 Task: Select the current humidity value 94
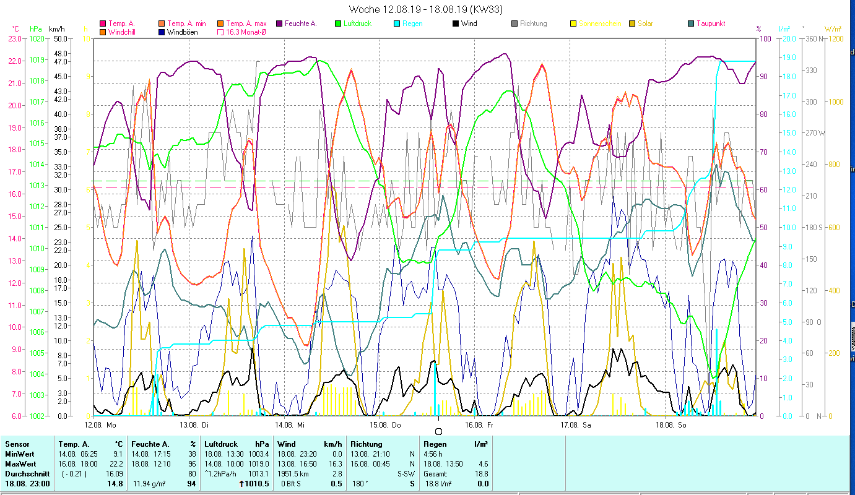pyautogui.click(x=192, y=484)
